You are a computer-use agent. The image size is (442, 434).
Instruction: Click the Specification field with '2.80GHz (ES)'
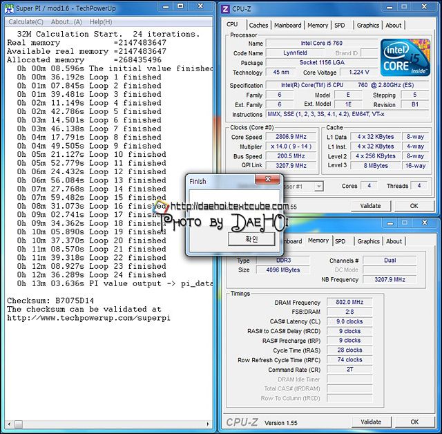click(x=347, y=85)
